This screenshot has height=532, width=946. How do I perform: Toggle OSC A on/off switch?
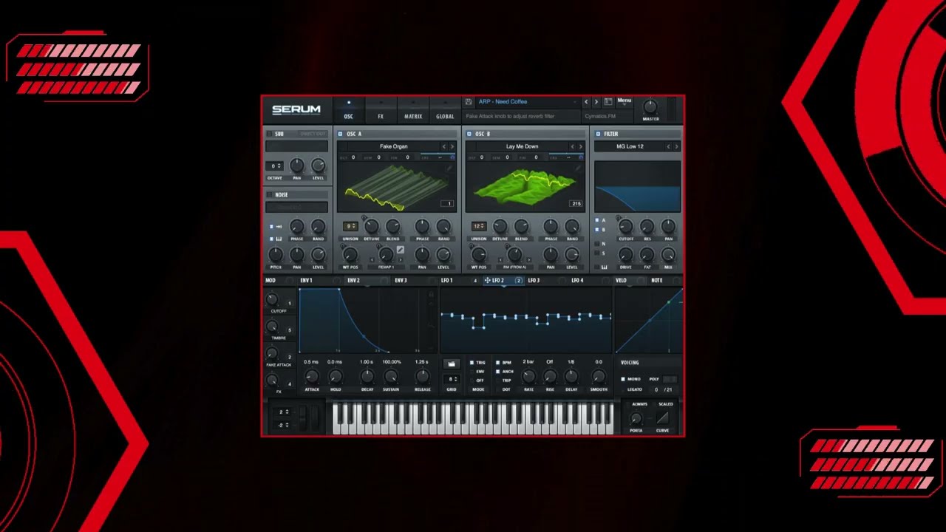pos(340,134)
